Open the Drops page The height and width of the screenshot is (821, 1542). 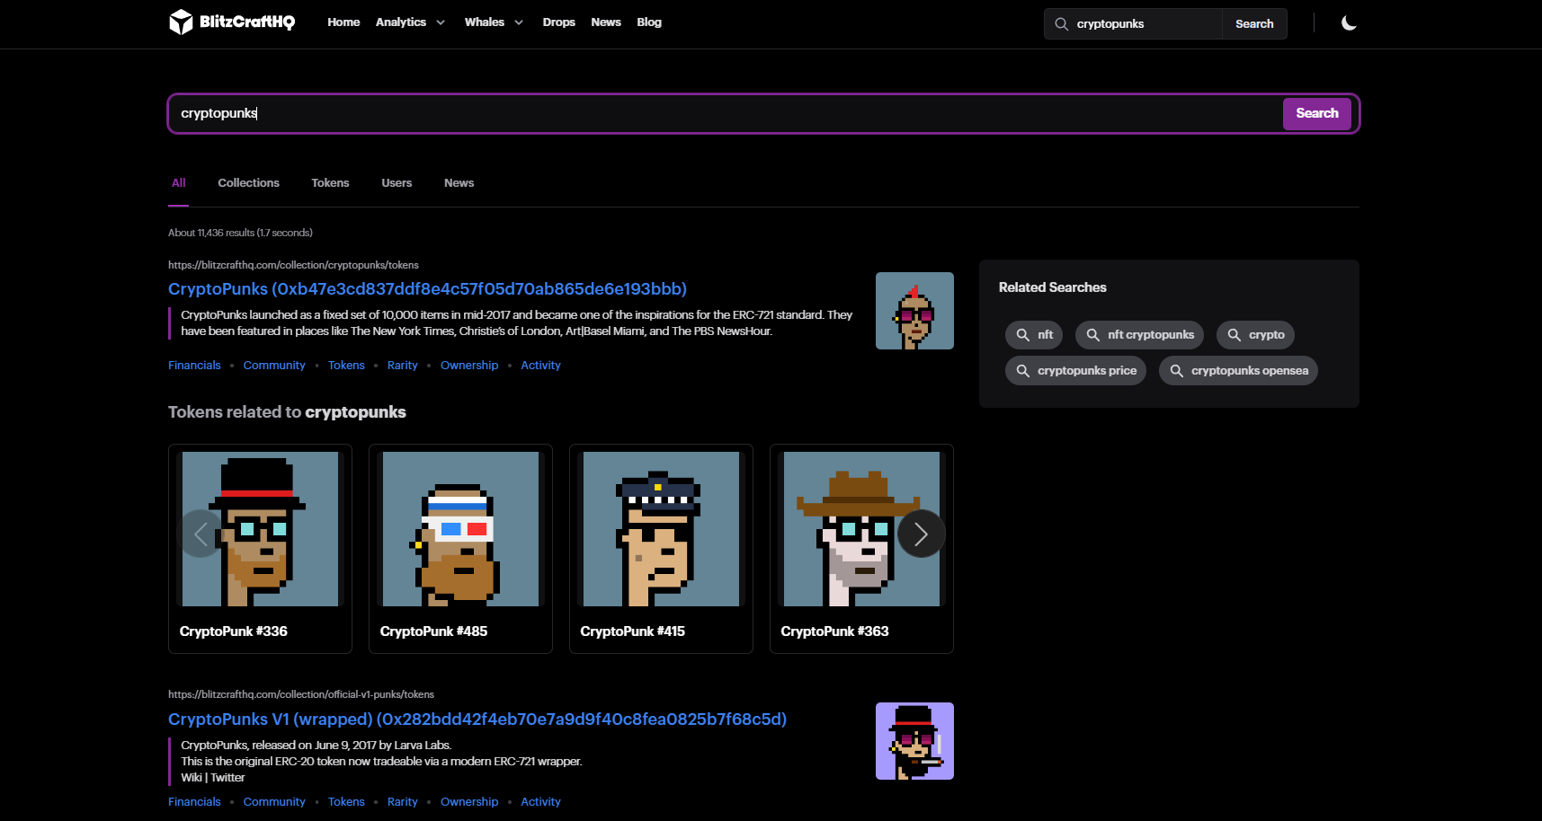[x=558, y=22]
